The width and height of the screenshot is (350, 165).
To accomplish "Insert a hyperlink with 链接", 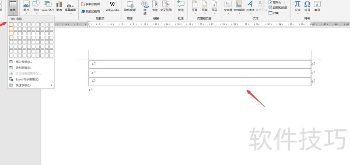I will tap(145, 8).
